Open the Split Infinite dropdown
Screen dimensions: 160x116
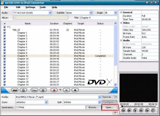99,102
